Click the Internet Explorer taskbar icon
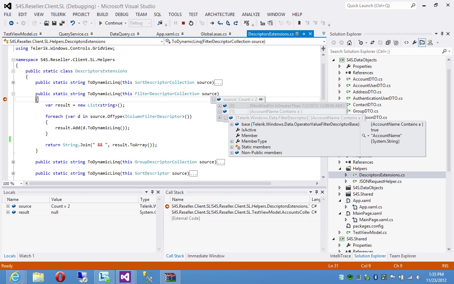Viewport: 454px width, 284px height. 15,277
